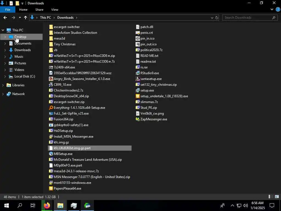Expand the Documents tree node
The height and width of the screenshot is (211, 281).
tap(5, 43)
